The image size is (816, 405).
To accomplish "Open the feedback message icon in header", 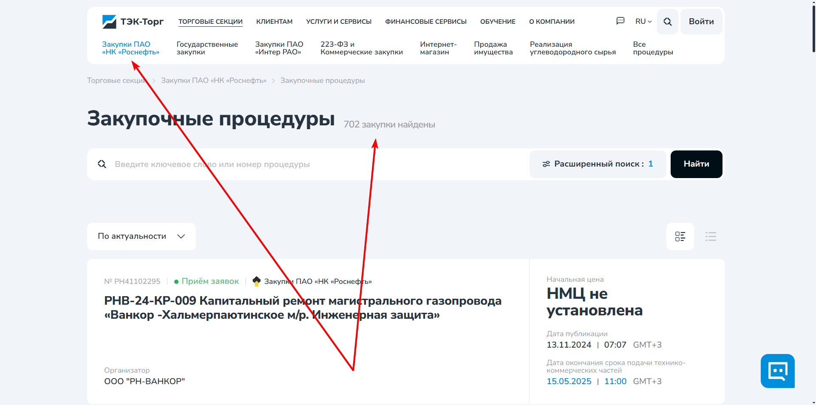I will point(620,21).
